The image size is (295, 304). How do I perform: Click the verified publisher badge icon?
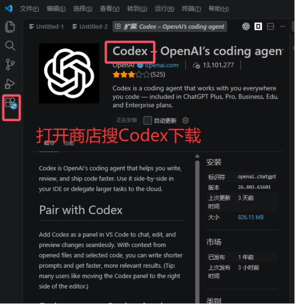point(140,65)
